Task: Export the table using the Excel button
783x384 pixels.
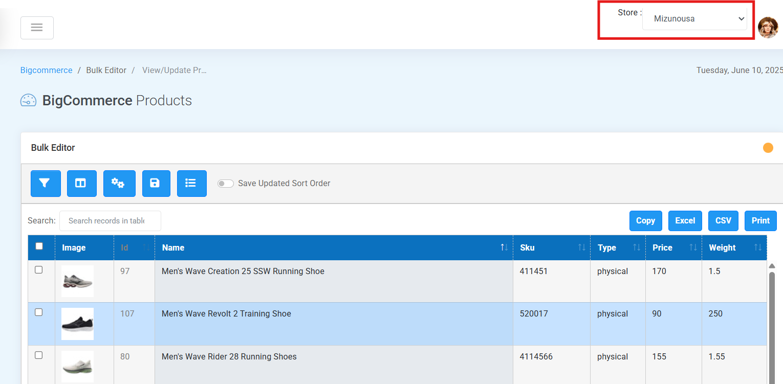Action: (685, 221)
